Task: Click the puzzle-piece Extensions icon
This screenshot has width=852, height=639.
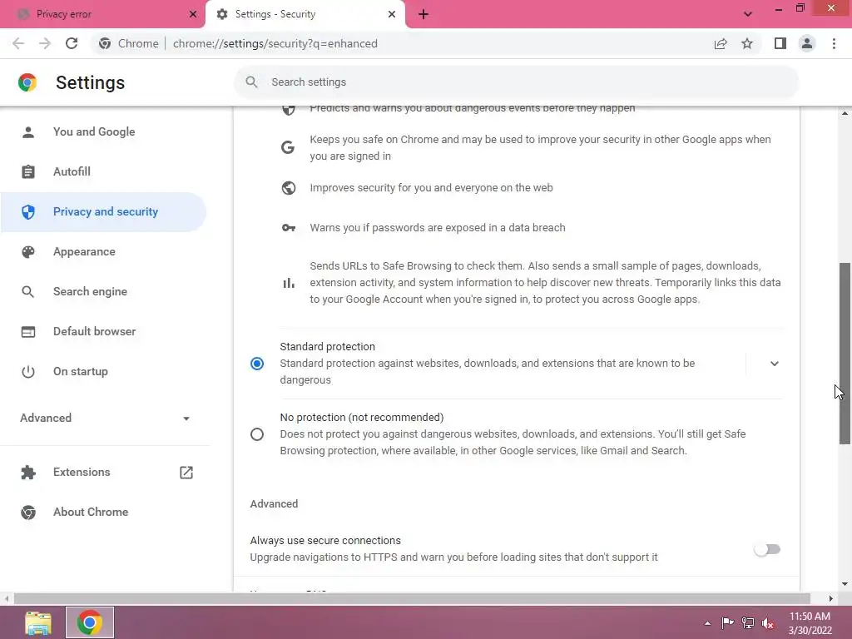Action: [28, 473]
